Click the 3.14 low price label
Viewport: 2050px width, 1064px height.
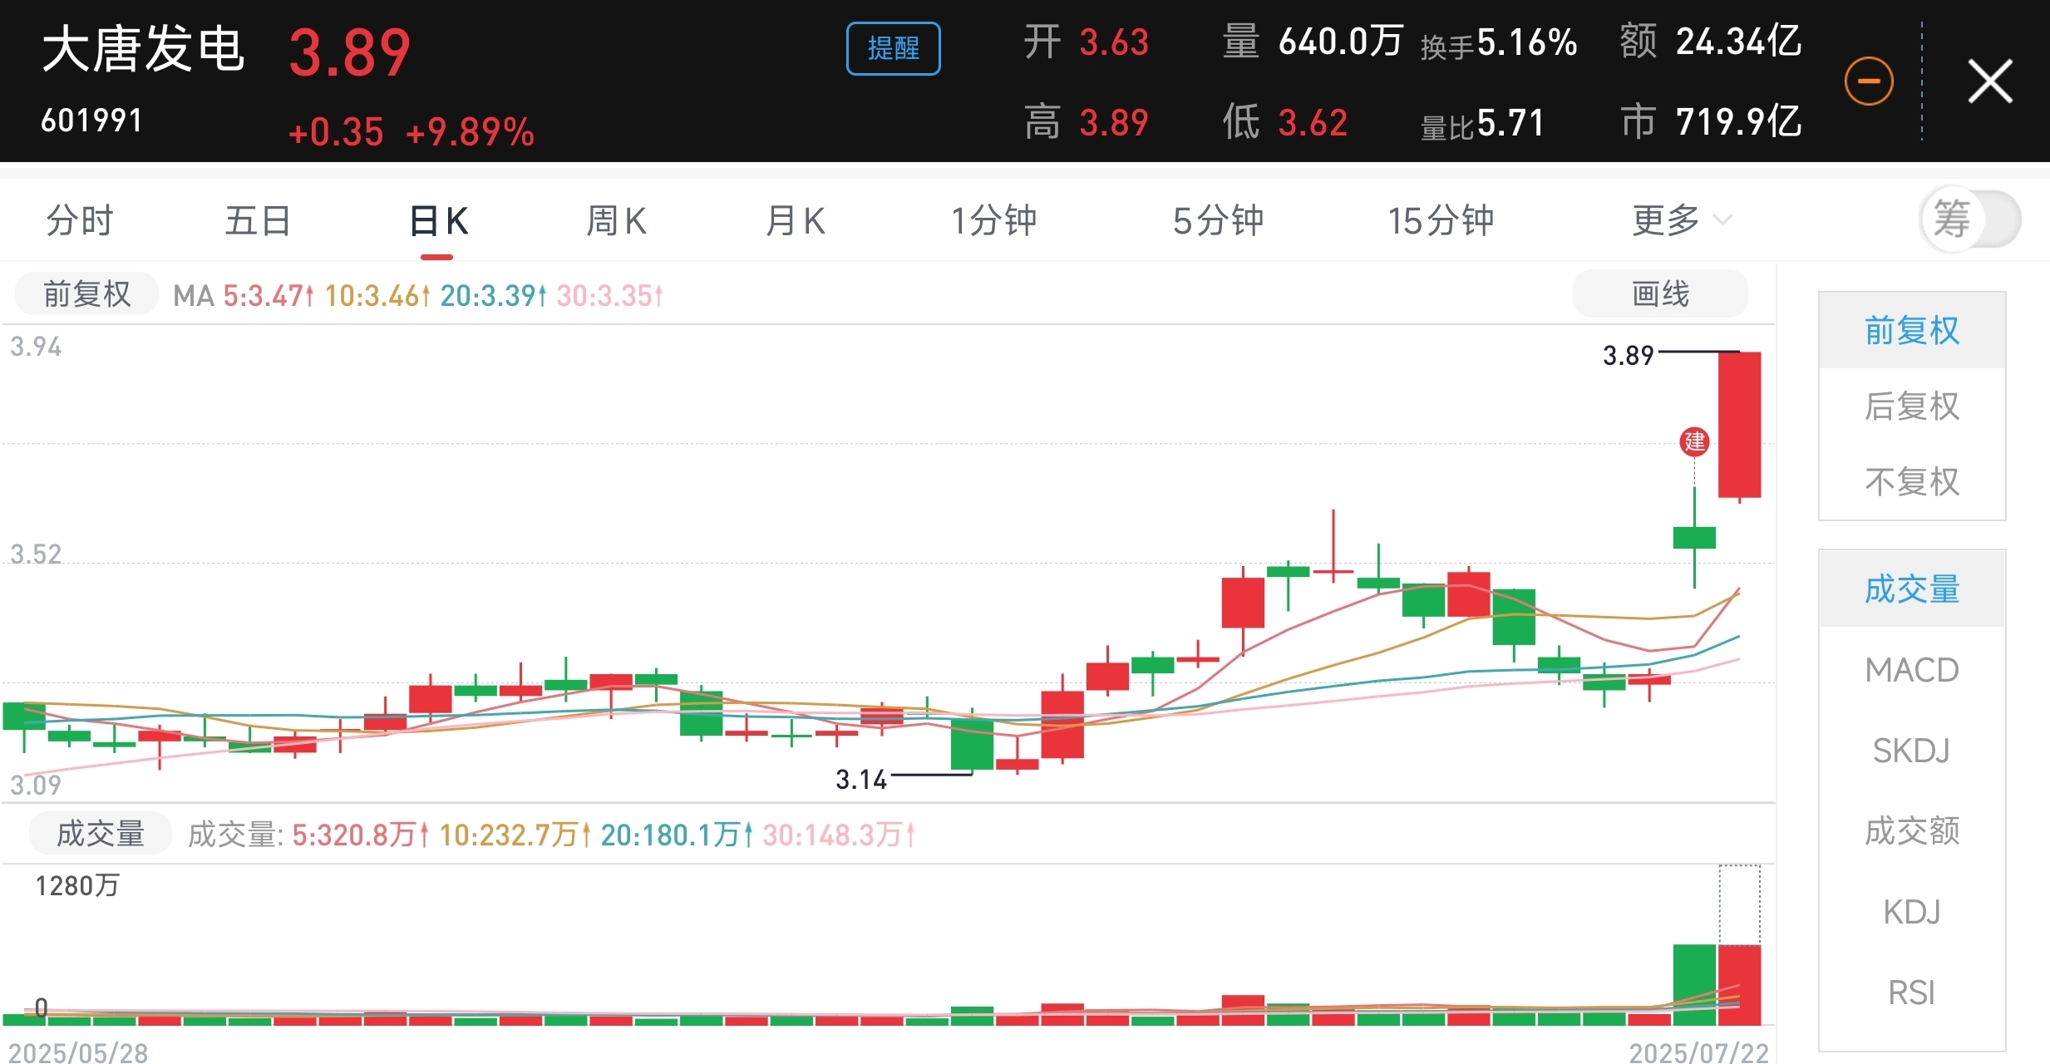coord(861,780)
